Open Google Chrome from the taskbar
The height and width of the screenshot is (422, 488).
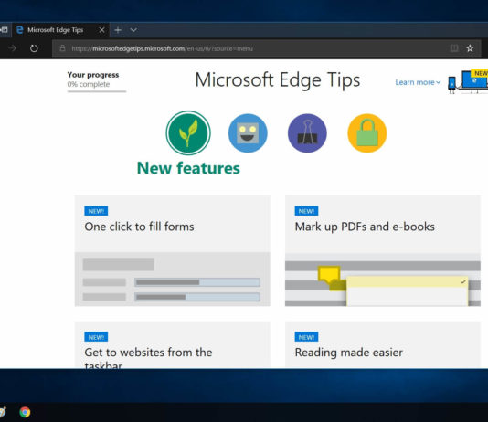pos(25,412)
